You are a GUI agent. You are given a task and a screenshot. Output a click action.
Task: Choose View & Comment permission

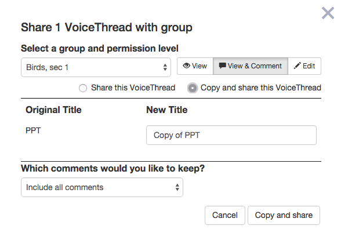[251, 66]
